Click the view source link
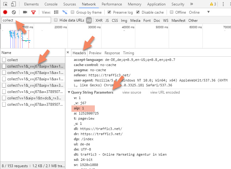 132,92
